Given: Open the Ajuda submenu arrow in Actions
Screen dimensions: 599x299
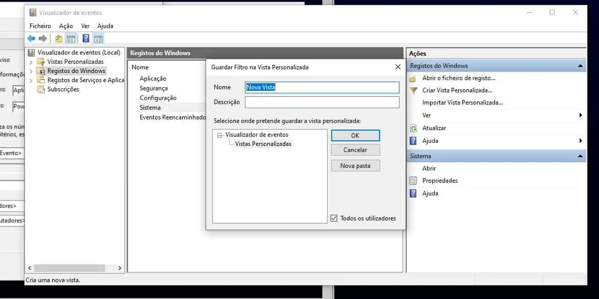Looking at the screenshot, I should point(581,140).
